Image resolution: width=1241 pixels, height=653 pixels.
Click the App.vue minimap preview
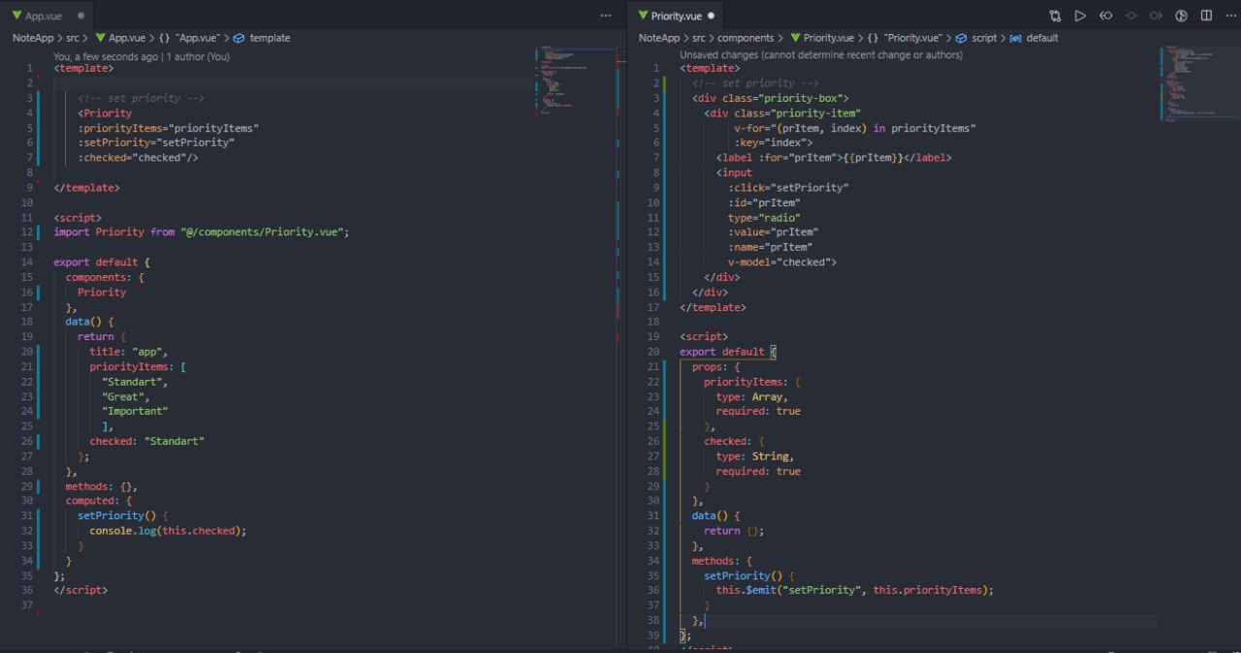click(x=578, y=80)
